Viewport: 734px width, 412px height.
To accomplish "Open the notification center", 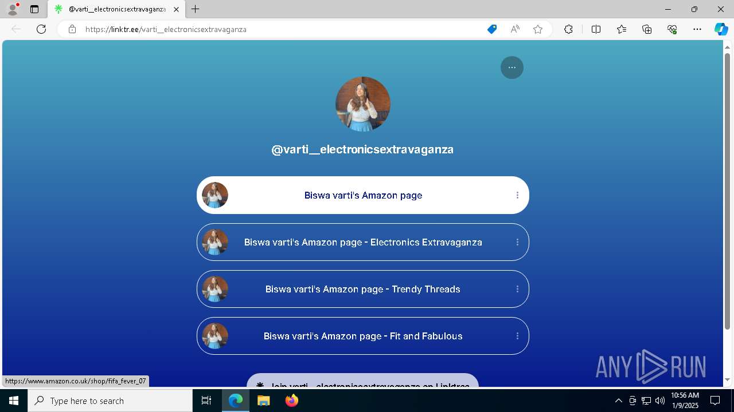I will coord(715,401).
